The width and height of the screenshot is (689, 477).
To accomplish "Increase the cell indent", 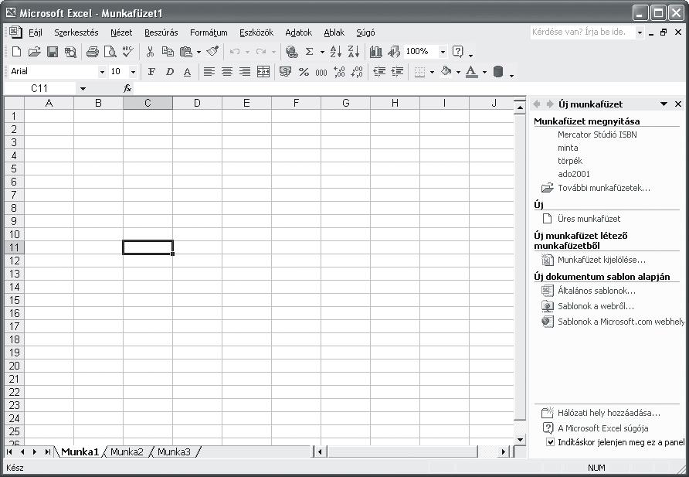I will click(x=397, y=72).
